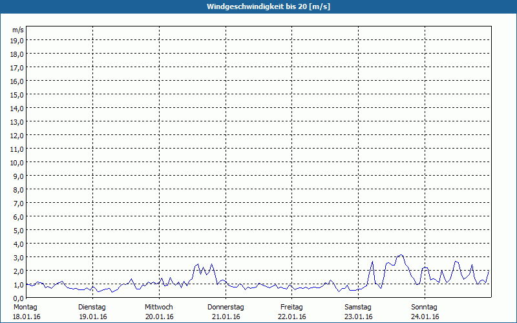Select the '21.01.16' date label
The width and height of the screenshot is (517, 323).
tap(226, 317)
